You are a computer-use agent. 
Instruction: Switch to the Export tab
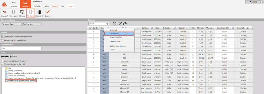coord(70,6)
